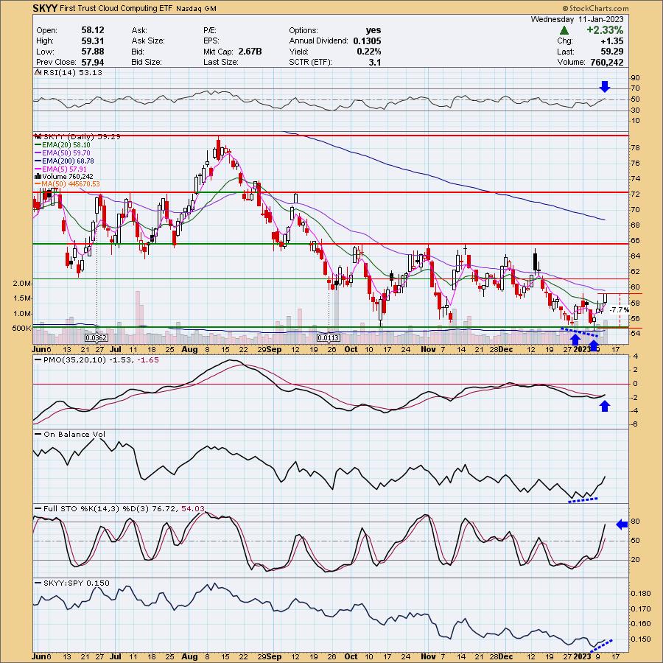Click the green up-triangle change indicator
Image resolution: width=663 pixels, height=663 pixels.
click(564, 30)
